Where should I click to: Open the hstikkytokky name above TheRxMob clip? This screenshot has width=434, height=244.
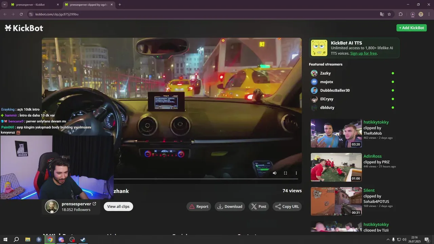coord(376,122)
